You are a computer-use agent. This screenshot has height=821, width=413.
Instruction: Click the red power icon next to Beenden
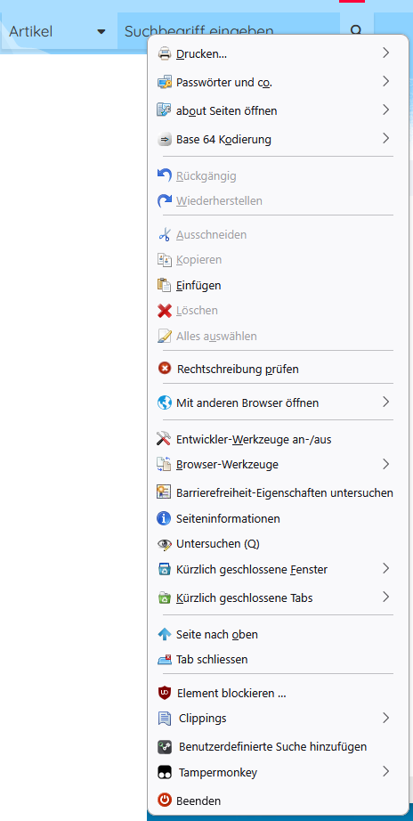coord(165,801)
